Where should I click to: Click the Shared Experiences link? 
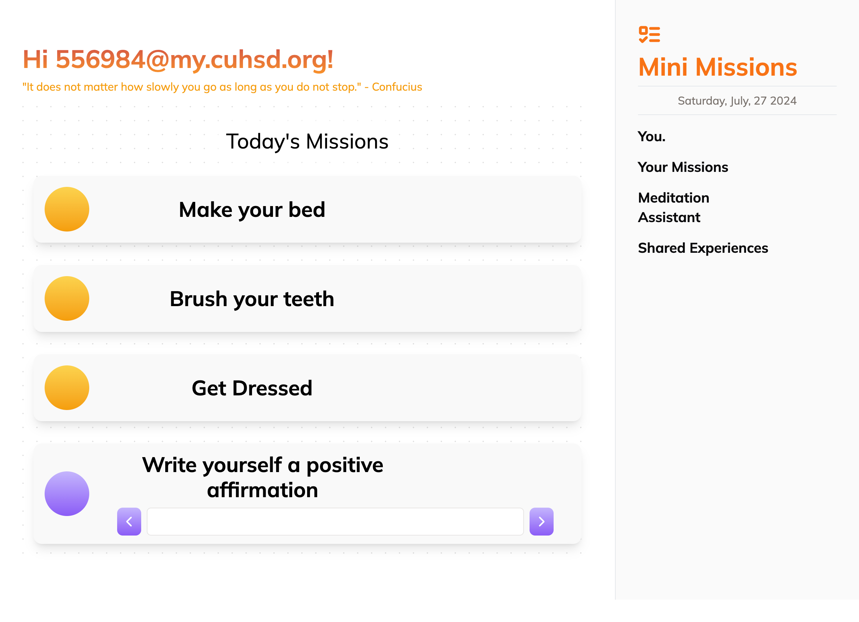click(703, 248)
